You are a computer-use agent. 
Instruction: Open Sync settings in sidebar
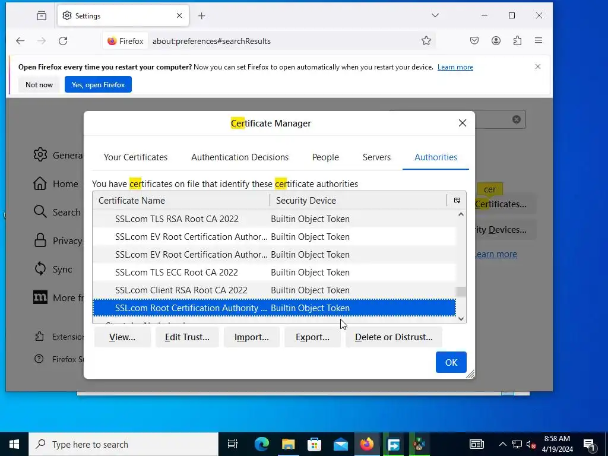tap(53, 269)
